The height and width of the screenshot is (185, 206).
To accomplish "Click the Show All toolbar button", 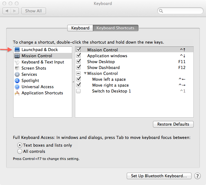I will point(34,11).
